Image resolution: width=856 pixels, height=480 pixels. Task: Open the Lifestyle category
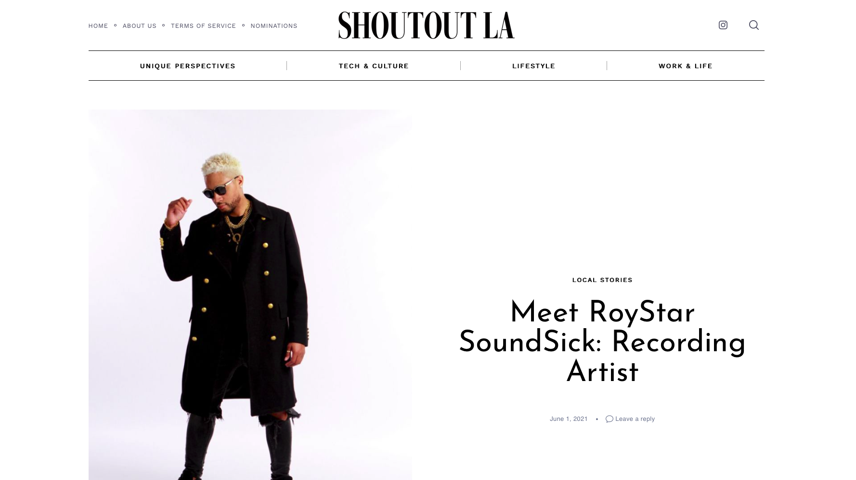coord(533,66)
